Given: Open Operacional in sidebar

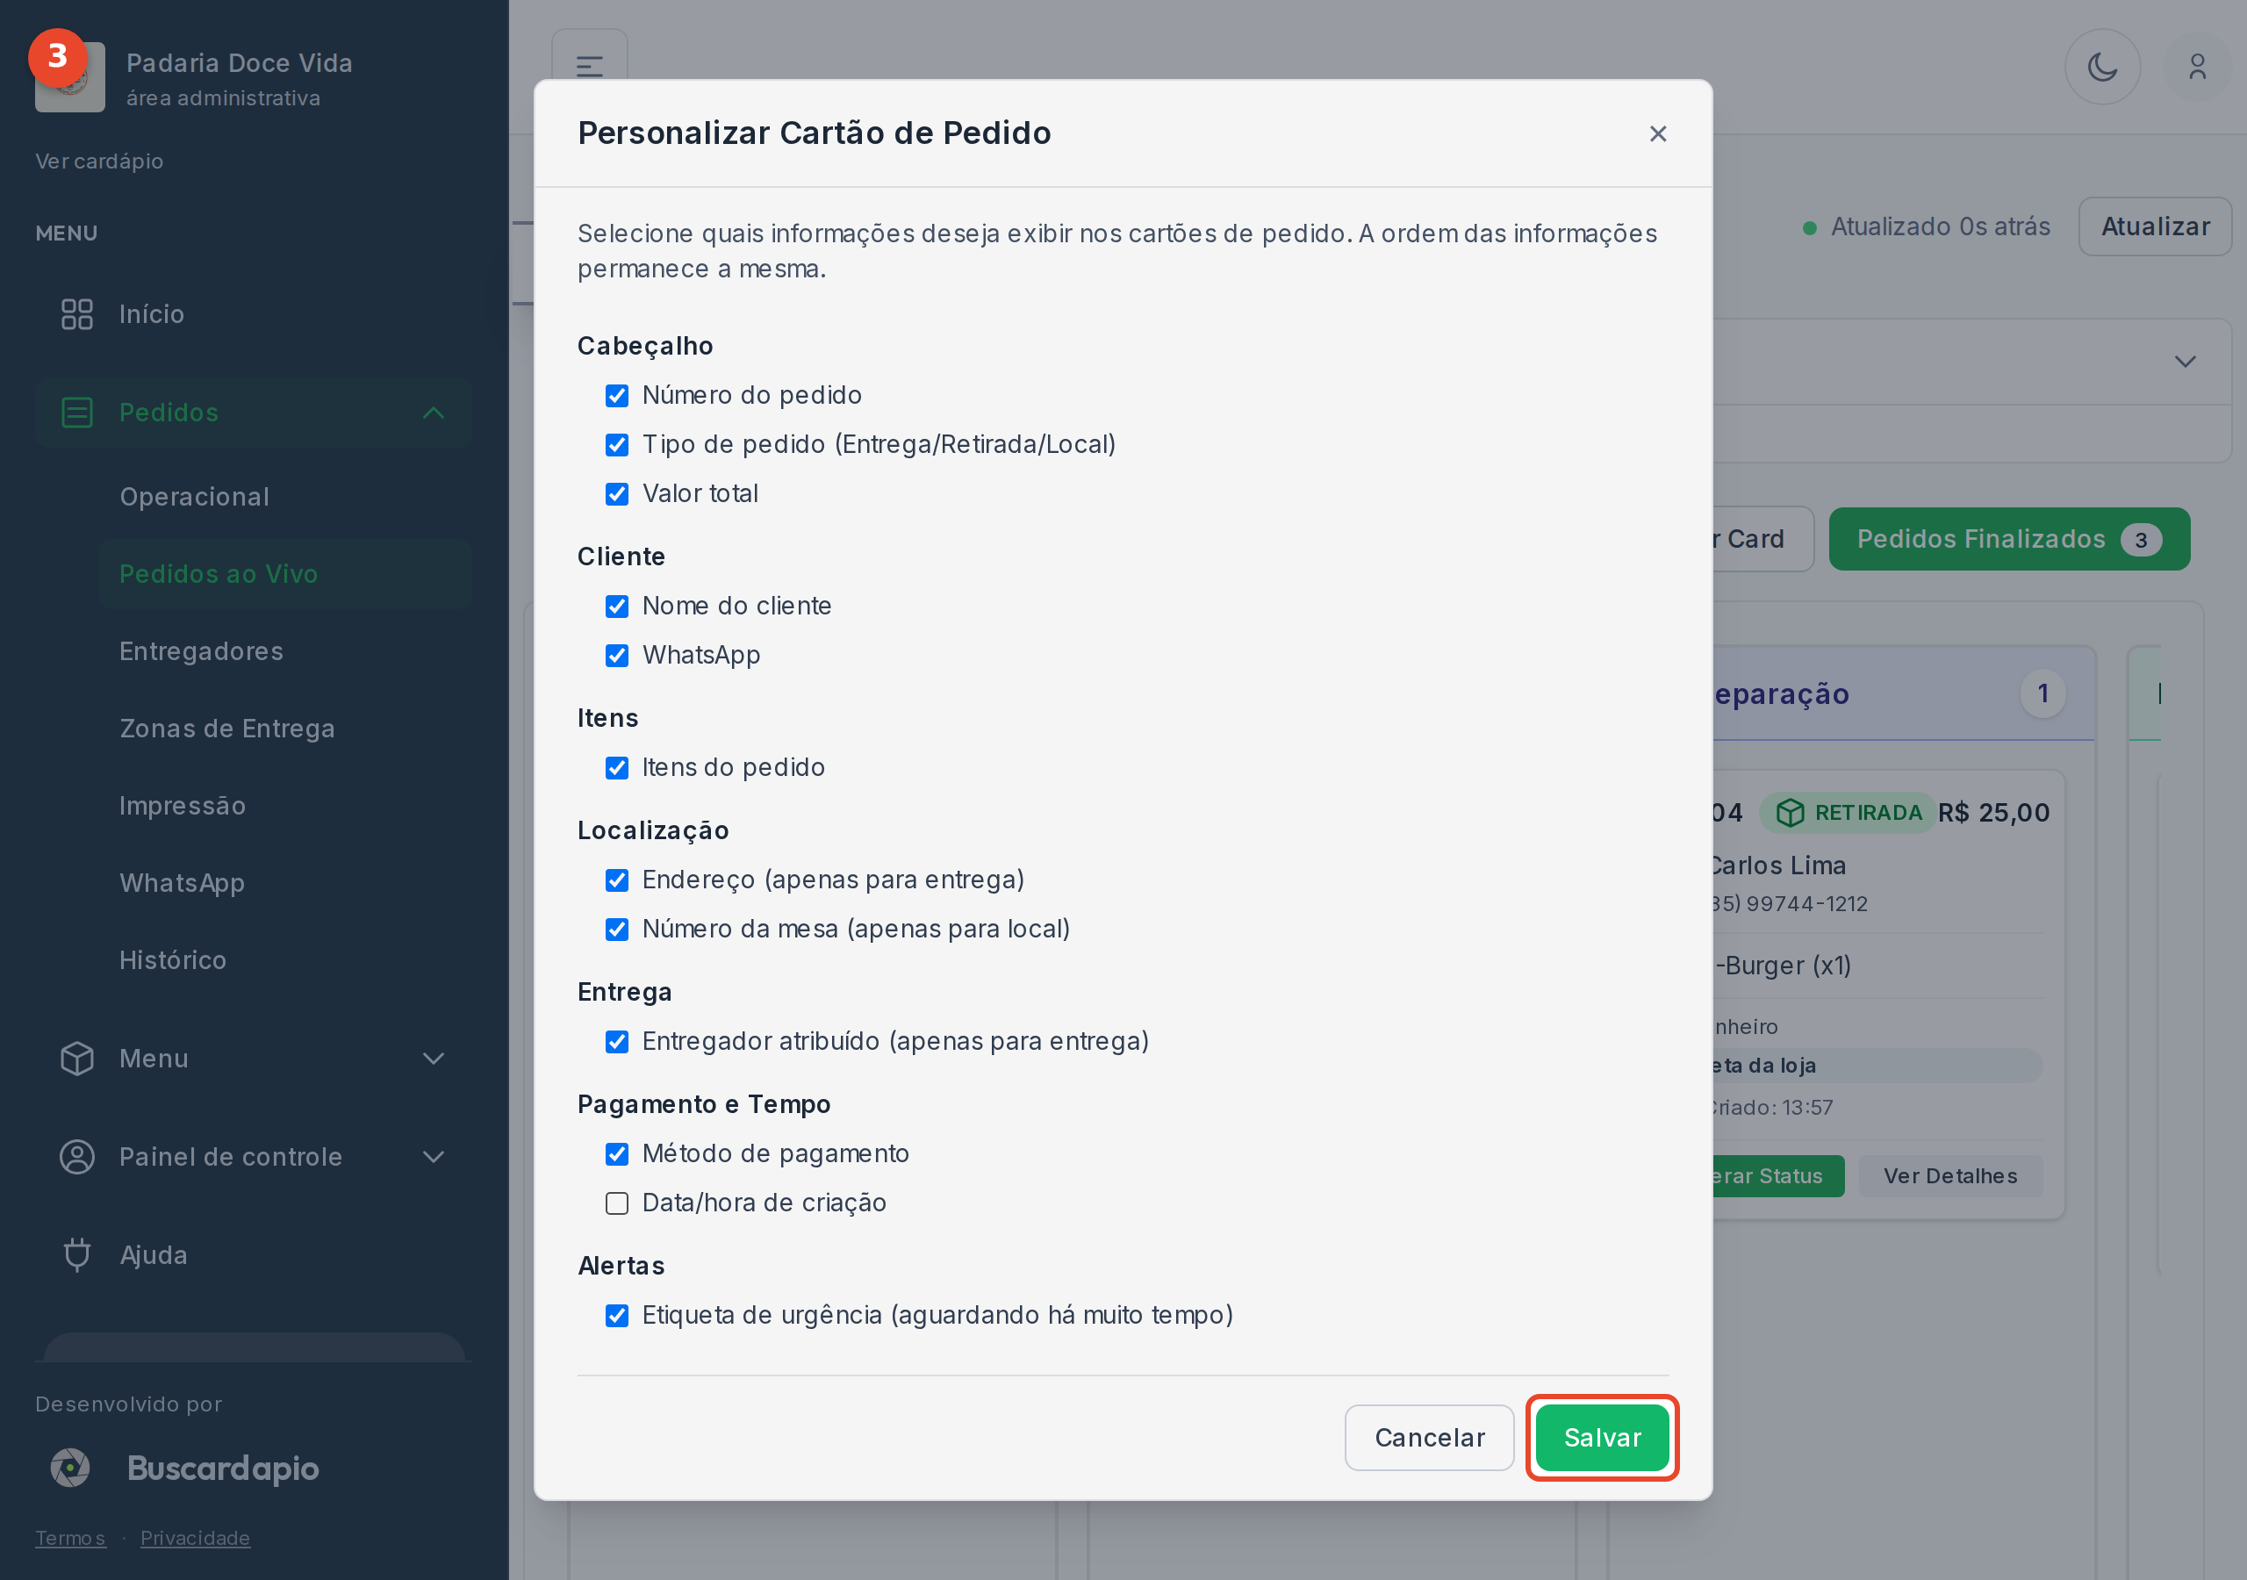Looking at the screenshot, I should tap(194, 496).
